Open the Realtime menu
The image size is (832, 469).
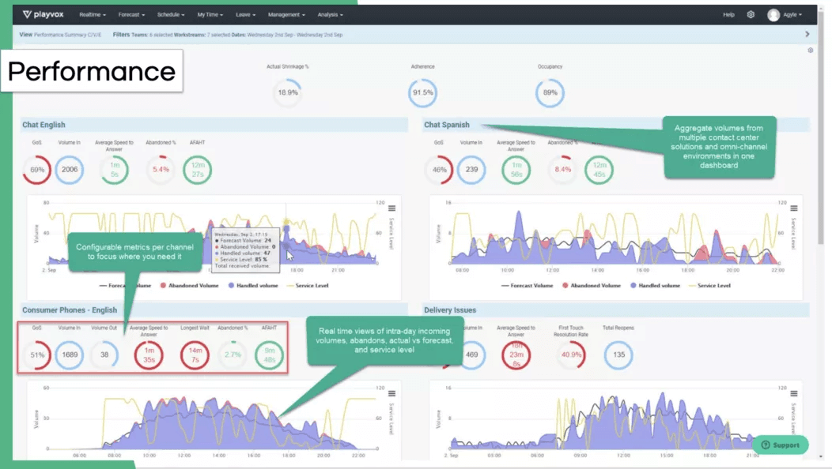pos(94,13)
